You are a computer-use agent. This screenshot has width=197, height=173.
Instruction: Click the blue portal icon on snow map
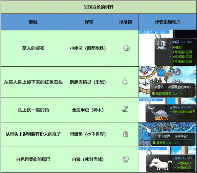tap(161, 73)
